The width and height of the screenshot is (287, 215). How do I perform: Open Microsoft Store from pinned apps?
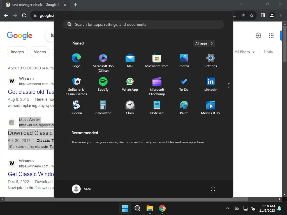157,61
